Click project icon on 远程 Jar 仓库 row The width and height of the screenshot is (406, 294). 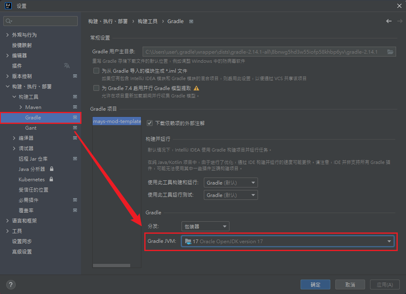(75, 159)
